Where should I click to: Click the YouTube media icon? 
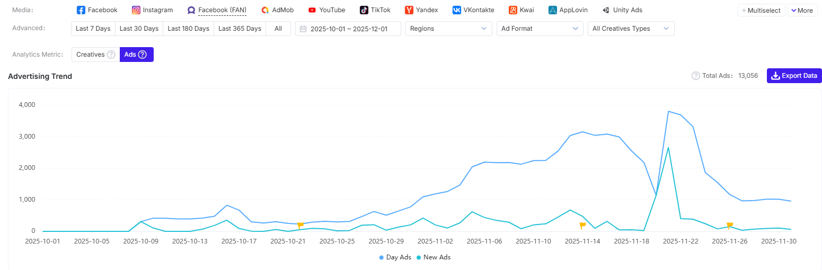(x=312, y=10)
